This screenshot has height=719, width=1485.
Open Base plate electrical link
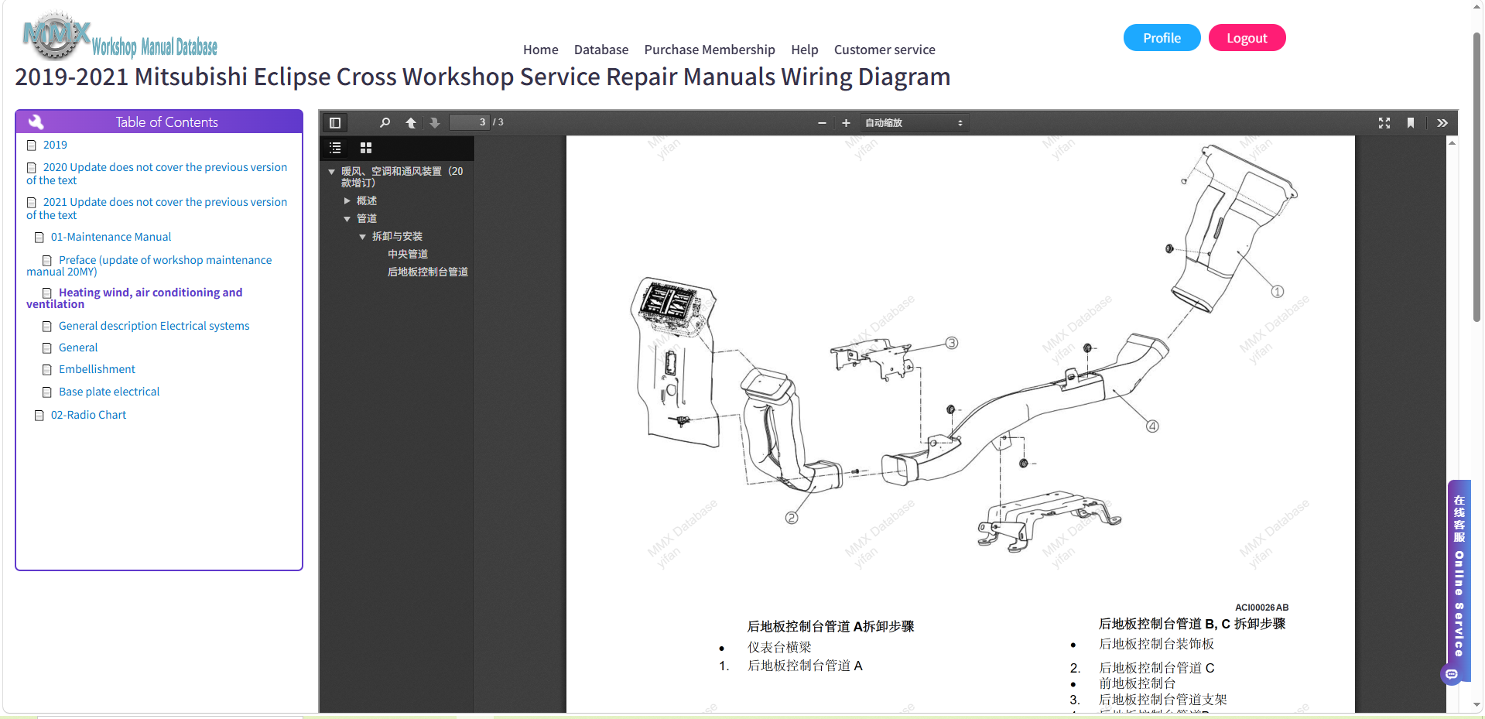[109, 392]
